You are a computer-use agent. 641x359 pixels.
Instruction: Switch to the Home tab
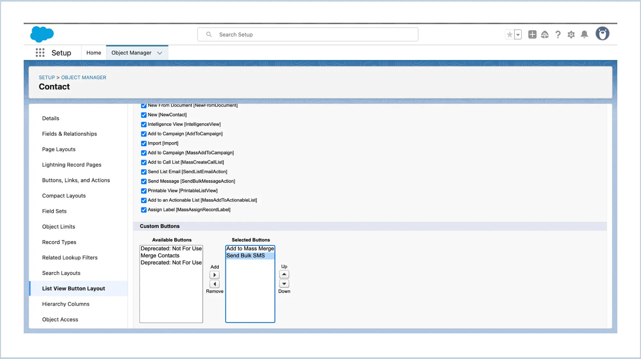pos(94,53)
